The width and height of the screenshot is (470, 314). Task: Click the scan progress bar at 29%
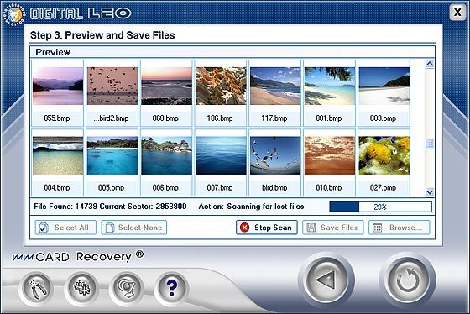click(381, 207)
